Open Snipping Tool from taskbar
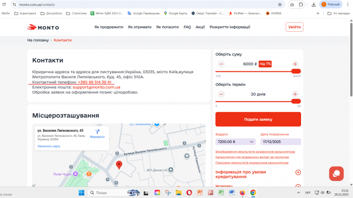This screenshot has height=198, width=353. (x=168, y=192)
